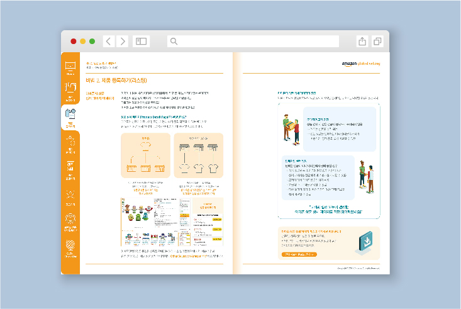Click the green maximize window dot

tap(92, 41)
